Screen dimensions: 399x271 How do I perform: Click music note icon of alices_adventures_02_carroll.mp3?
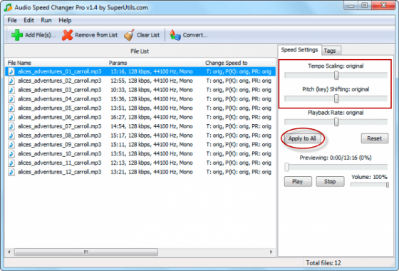coord(11,81)
